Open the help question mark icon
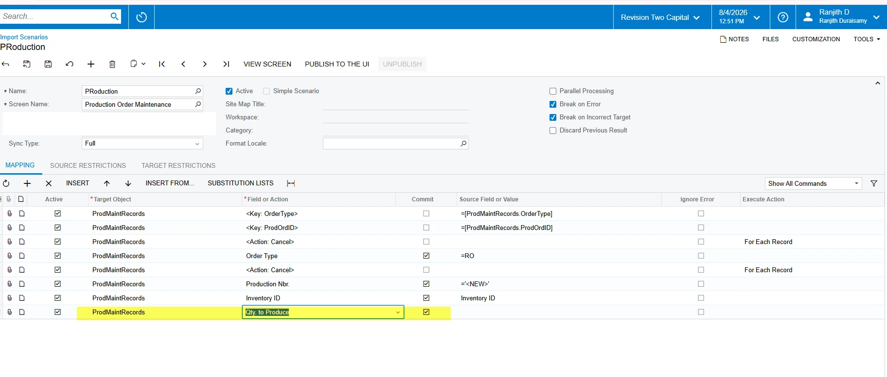This screenshot has height=377, width=887. point(783,17)
